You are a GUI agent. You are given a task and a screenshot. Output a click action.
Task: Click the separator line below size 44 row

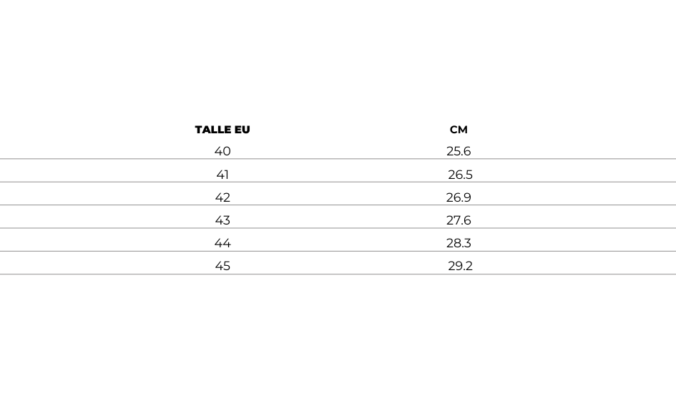point(338,251)
